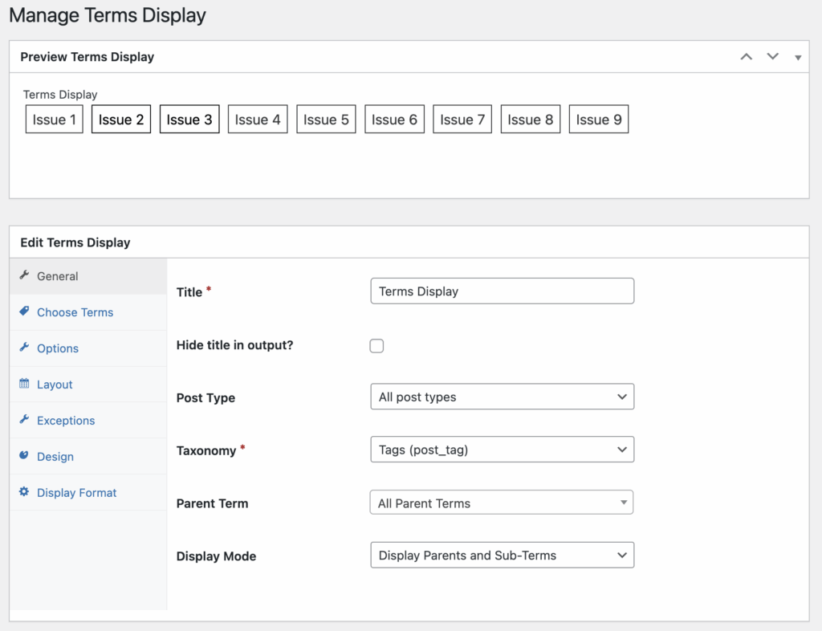Click the wrench icon beside Options
Image resolution: width=822 pixels, height=631 pixels.
coord(25,348)
